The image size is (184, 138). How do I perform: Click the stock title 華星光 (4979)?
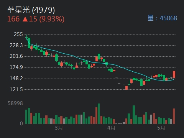coord(31,10)
